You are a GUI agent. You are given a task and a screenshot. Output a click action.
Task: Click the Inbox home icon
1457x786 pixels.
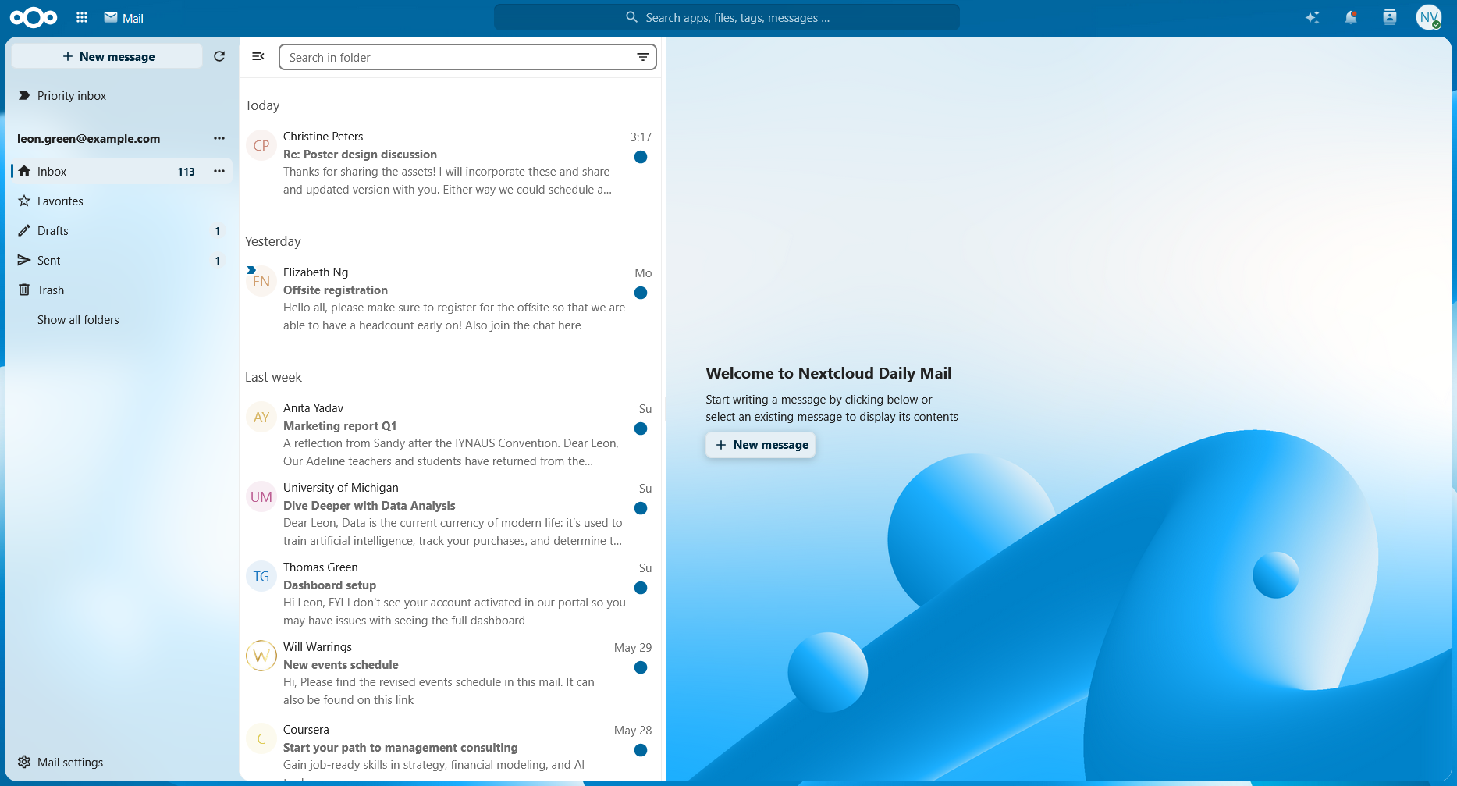point(24,171)
